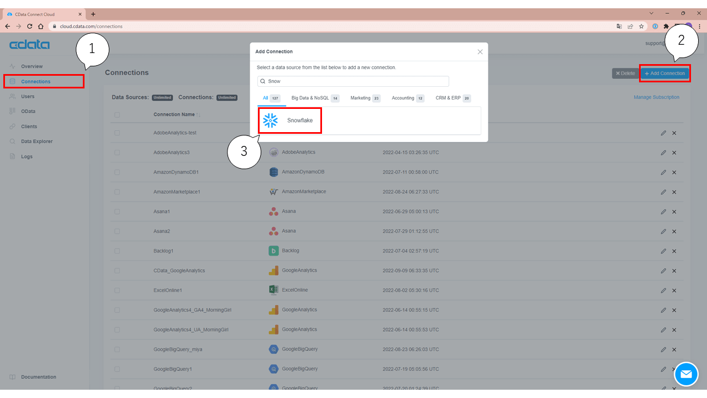The image size is (707, 398).
Task: Open the browser extensions puzzle icon
Action: click(x=666, y=26)
